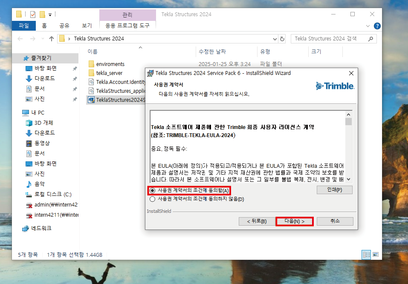Open 바탕 화면 under quick access
Viewport: 408px width, 284px height.
pyautogui.click(x=46, y=68)
